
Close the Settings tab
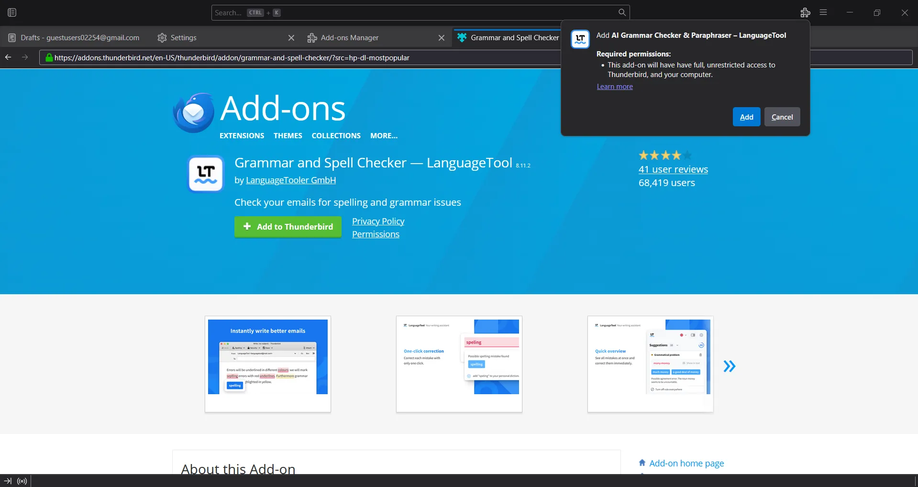click(x=291, y=38)
